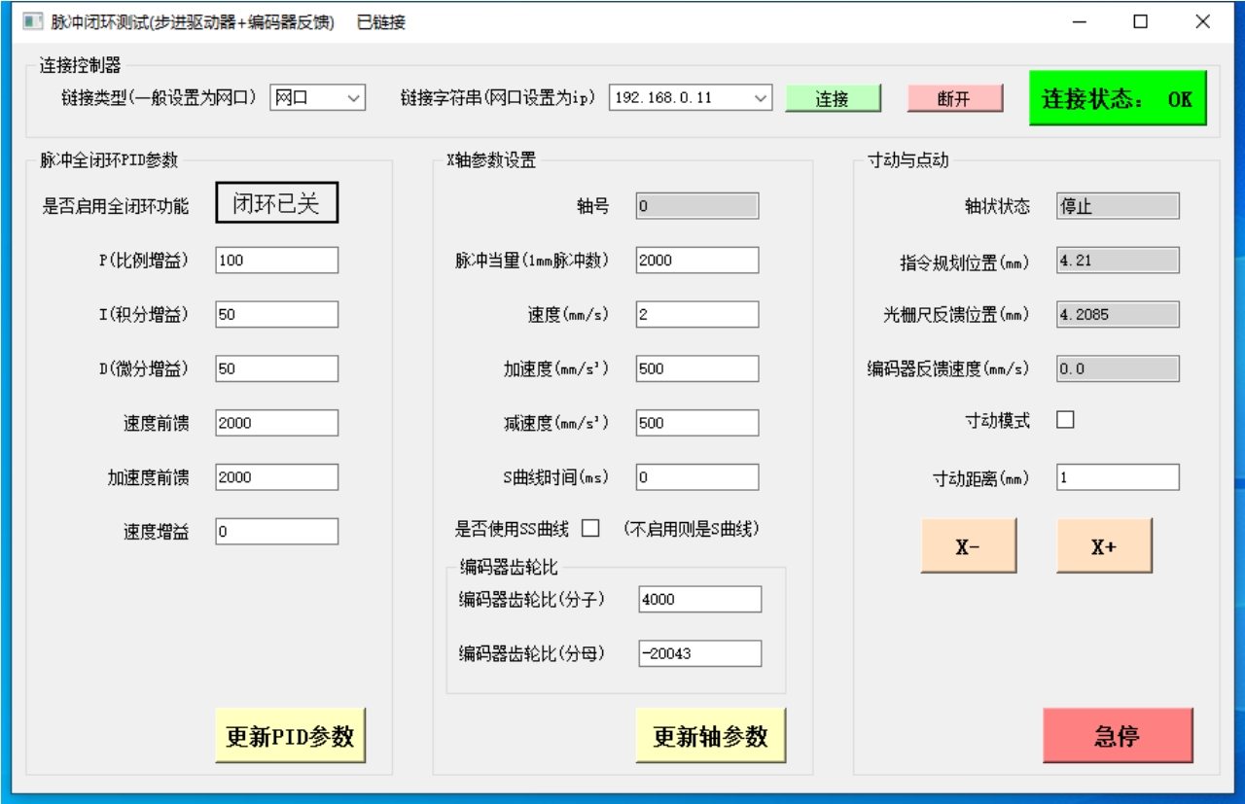Click the 连接控制器 group title
The height and width of the screenshot is (804, 1245).
click(80, 65)
